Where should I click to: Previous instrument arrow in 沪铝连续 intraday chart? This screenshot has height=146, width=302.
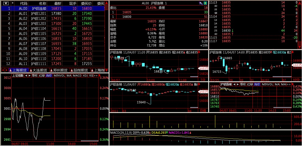coord(234,84)
